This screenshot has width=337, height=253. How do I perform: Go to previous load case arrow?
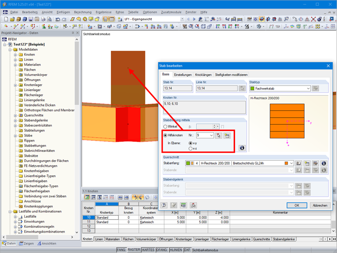pos(188,19)
